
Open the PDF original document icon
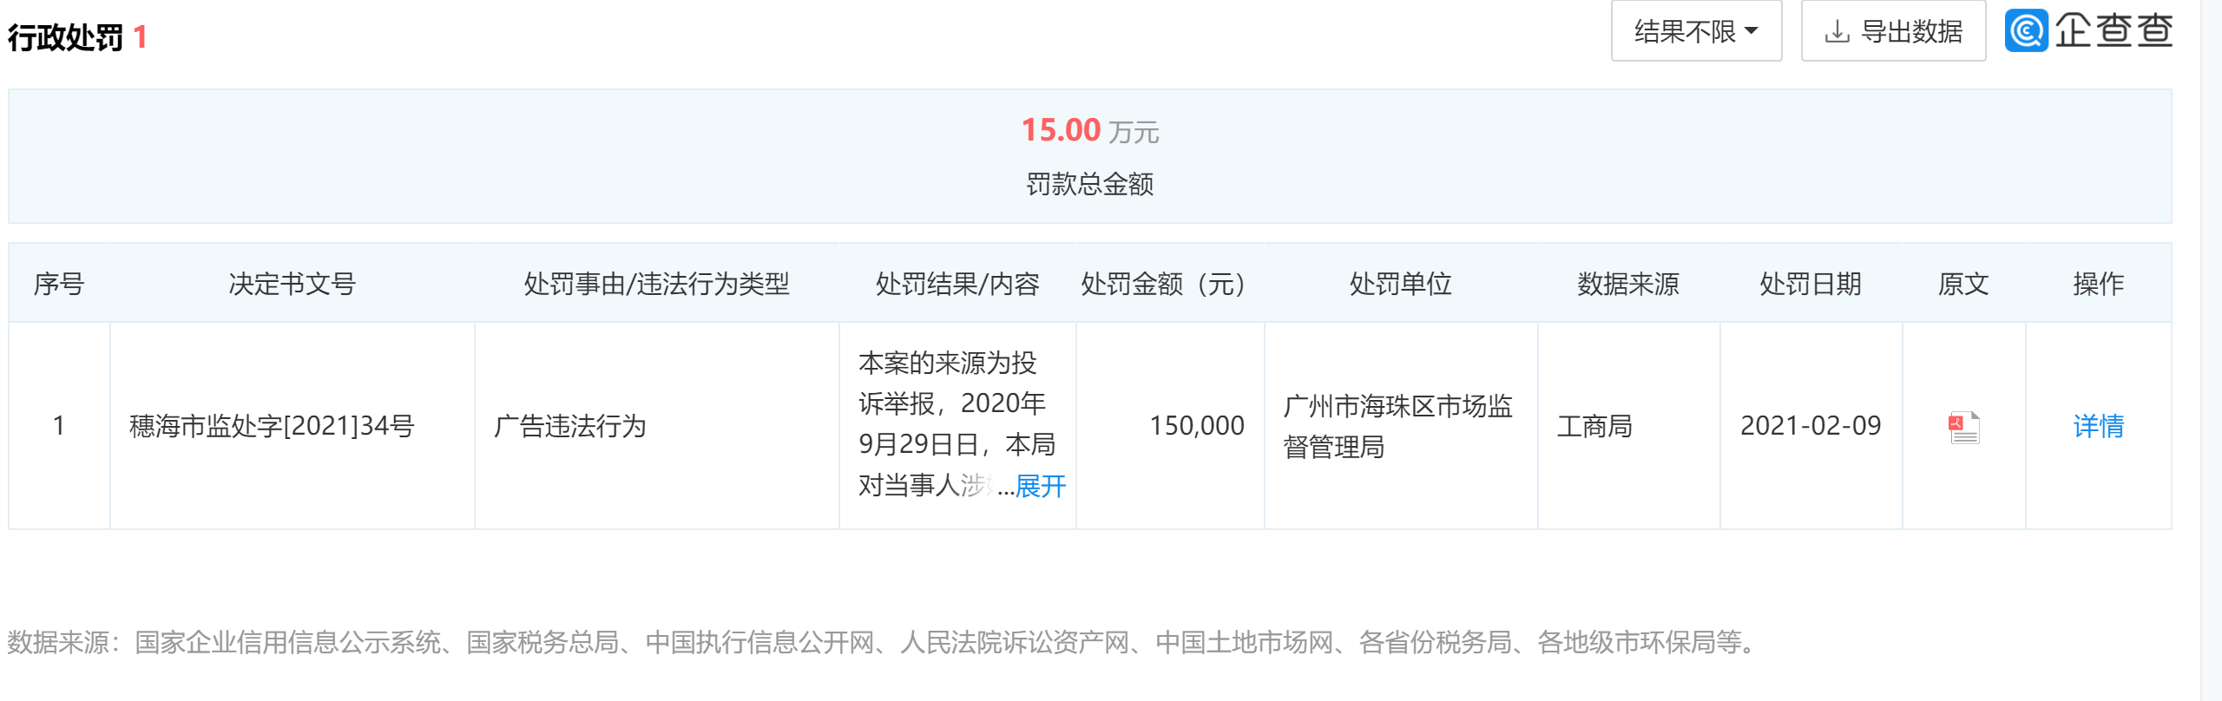point(1963,427)
